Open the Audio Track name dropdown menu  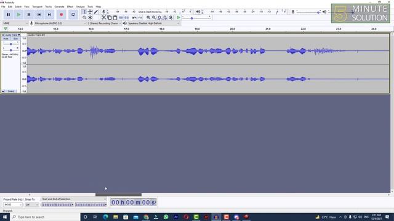pyautogui.click(x=12, y=35)
